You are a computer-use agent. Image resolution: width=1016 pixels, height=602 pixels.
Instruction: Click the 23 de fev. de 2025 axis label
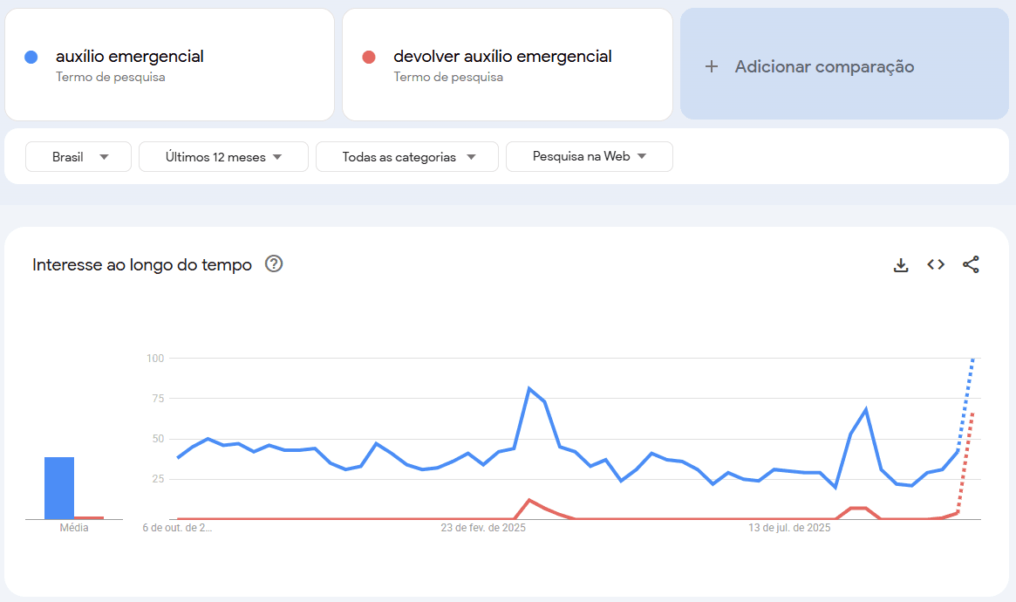483,528
